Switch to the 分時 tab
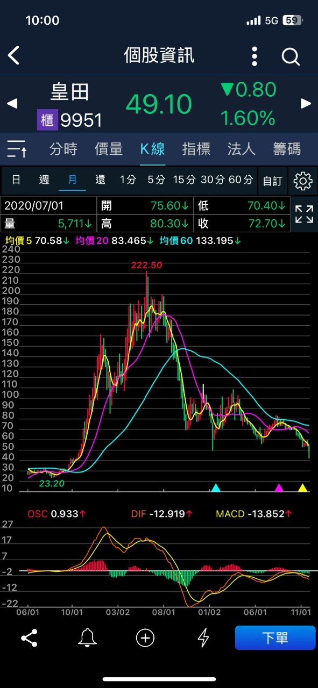This screenshot has width=318, height=688. (x=63, y=149)
